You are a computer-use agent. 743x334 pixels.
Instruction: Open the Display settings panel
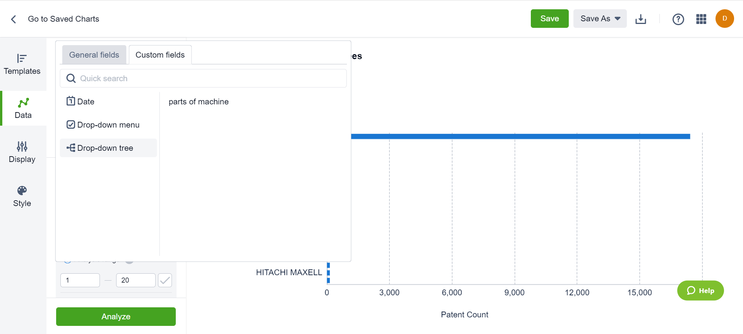pos(22,152)
